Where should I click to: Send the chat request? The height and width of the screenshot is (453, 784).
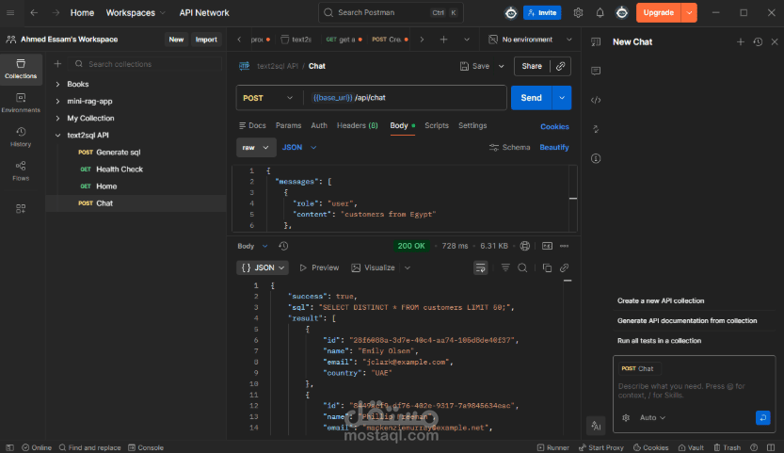(x=531, y=98)
